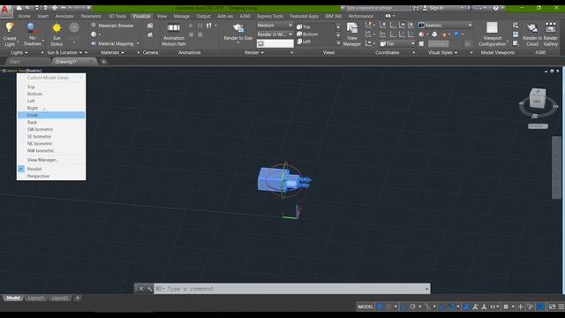The image size is (565, 318).
Task: Click the animation play button in ribbon
Action: click(191, 26)
